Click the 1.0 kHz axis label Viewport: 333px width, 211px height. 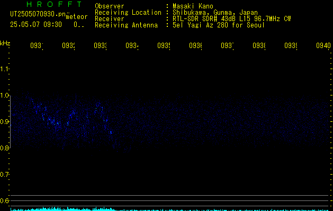tap(5, 95)
